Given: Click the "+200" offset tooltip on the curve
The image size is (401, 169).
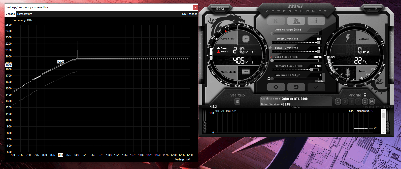Looking at the screenshot, I should coord(61,62).
